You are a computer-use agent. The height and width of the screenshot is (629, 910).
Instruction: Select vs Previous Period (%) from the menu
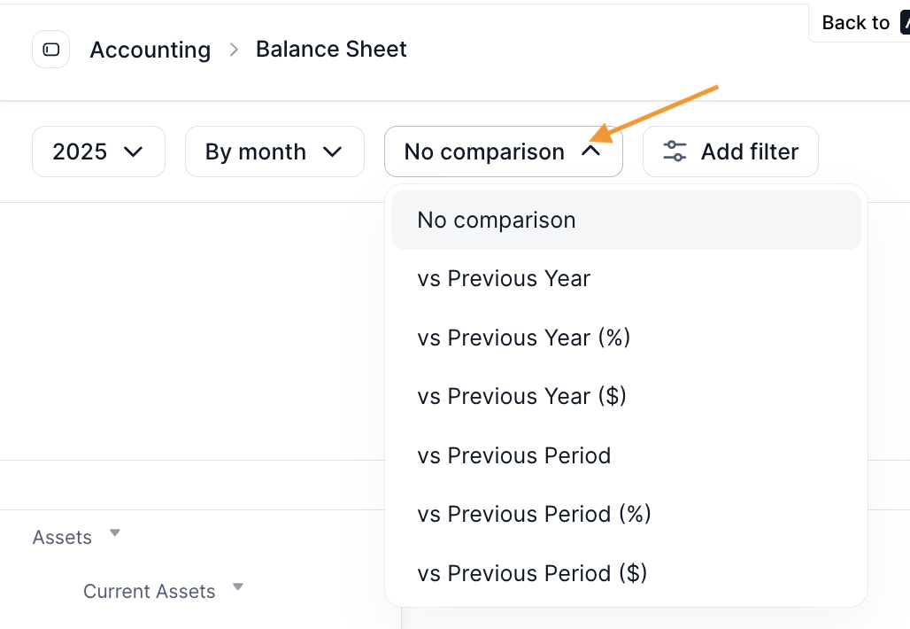click(x=534, y=514)
